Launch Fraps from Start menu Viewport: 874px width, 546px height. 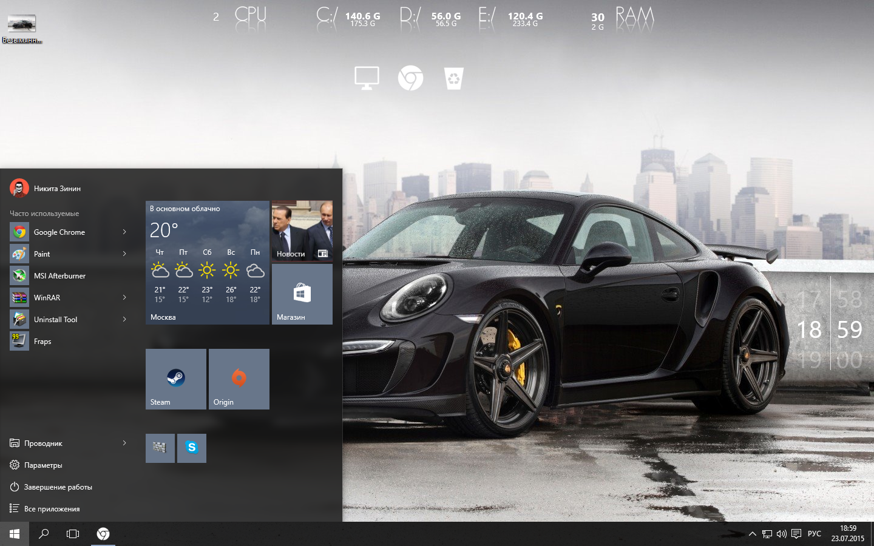point(69,342)
